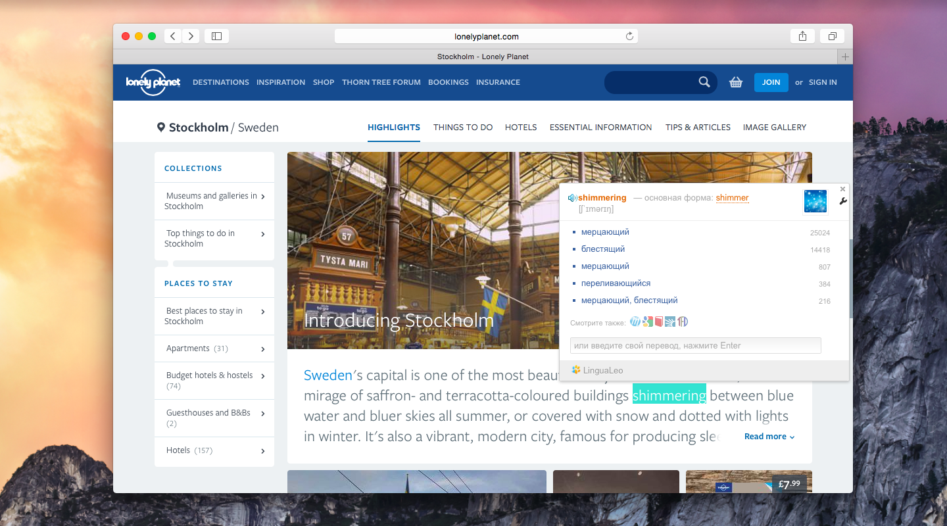Open the Google dictionary icon in popup
947x526 pixels.
648,322
